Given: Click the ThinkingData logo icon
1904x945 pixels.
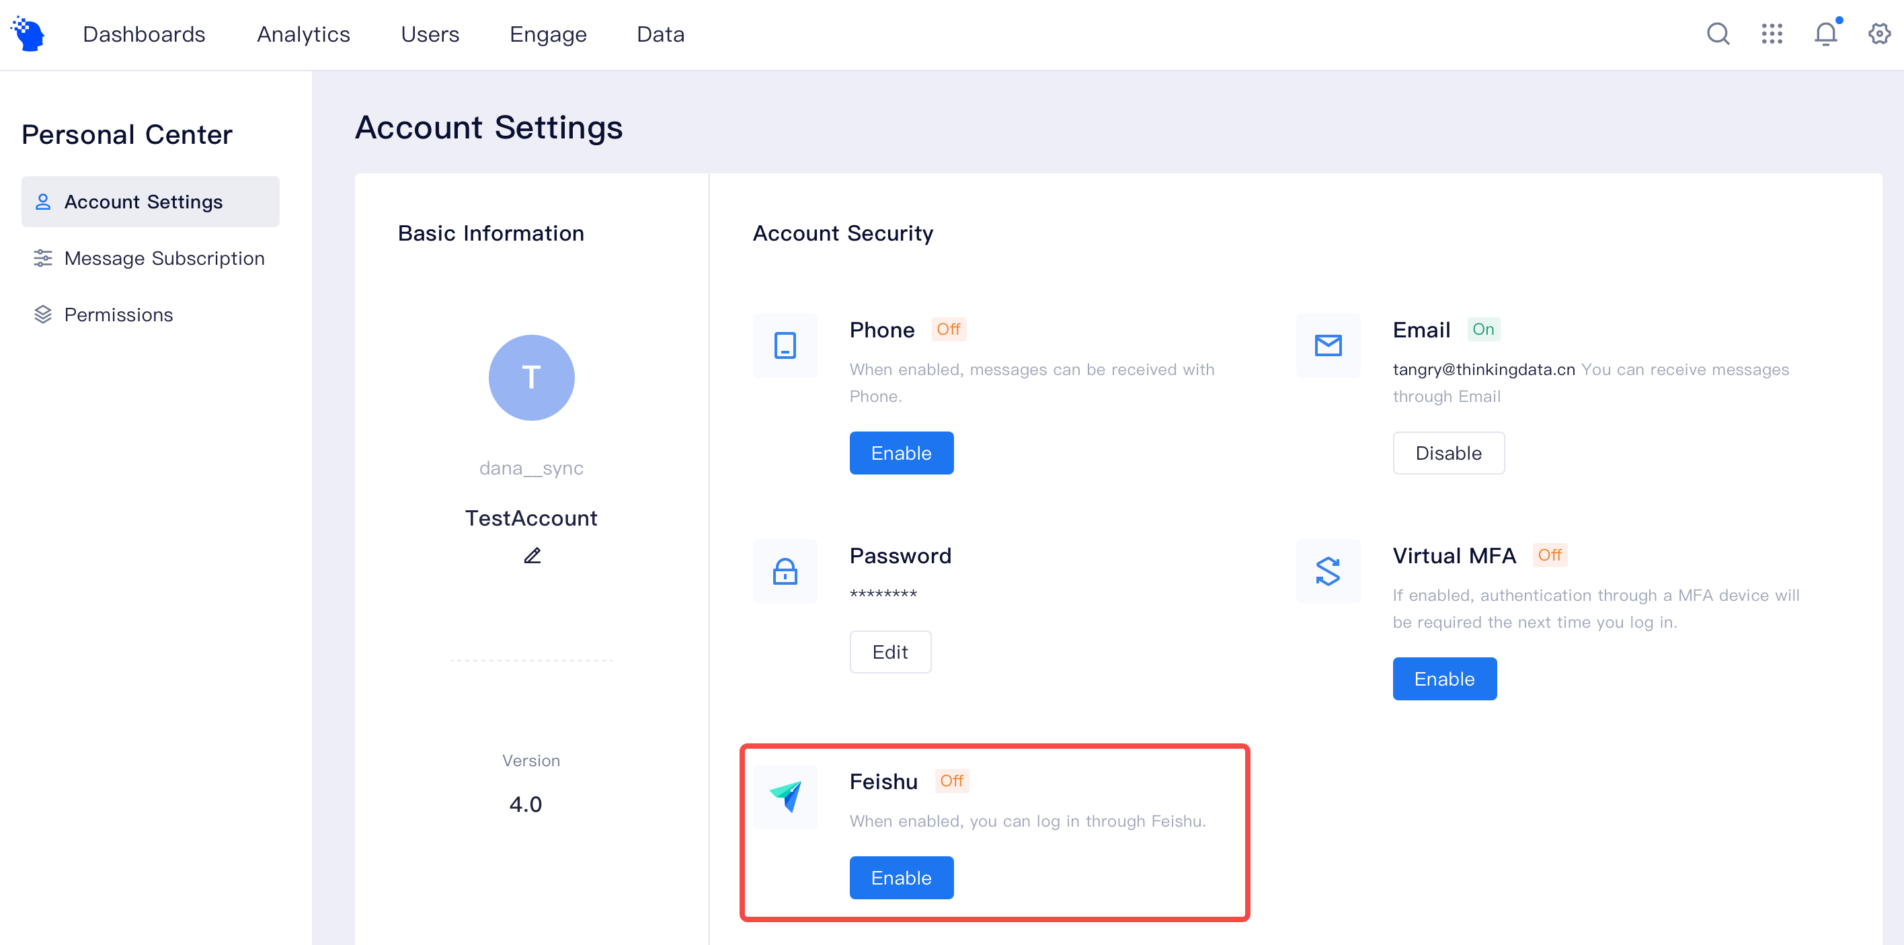Looking at the screenshot, I should click(x=29, y=34).
